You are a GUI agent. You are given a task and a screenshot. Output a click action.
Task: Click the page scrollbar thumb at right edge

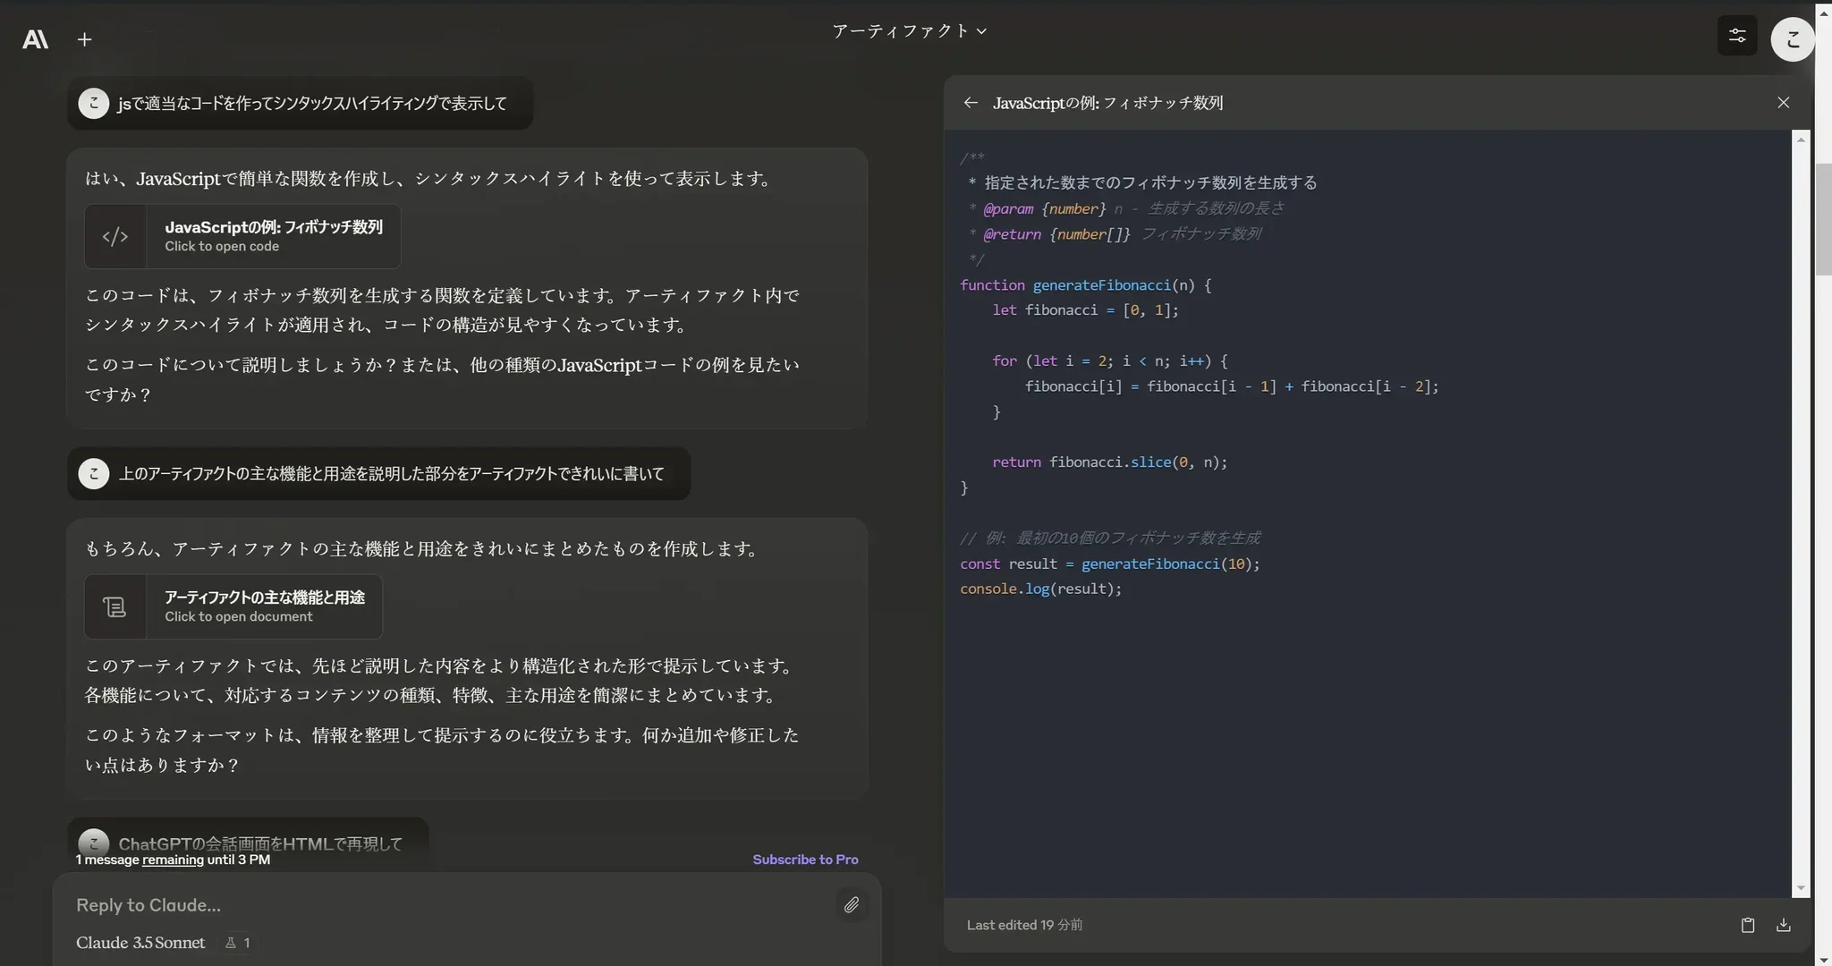pyautogui.click(x=1823, y=219)
